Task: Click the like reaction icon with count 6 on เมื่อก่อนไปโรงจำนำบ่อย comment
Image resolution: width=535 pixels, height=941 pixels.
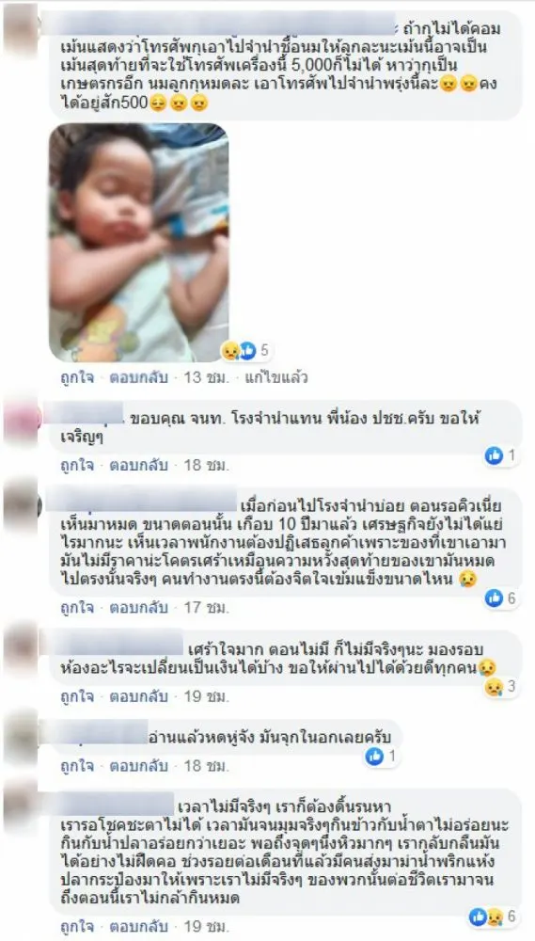Action: pos(501,598)
